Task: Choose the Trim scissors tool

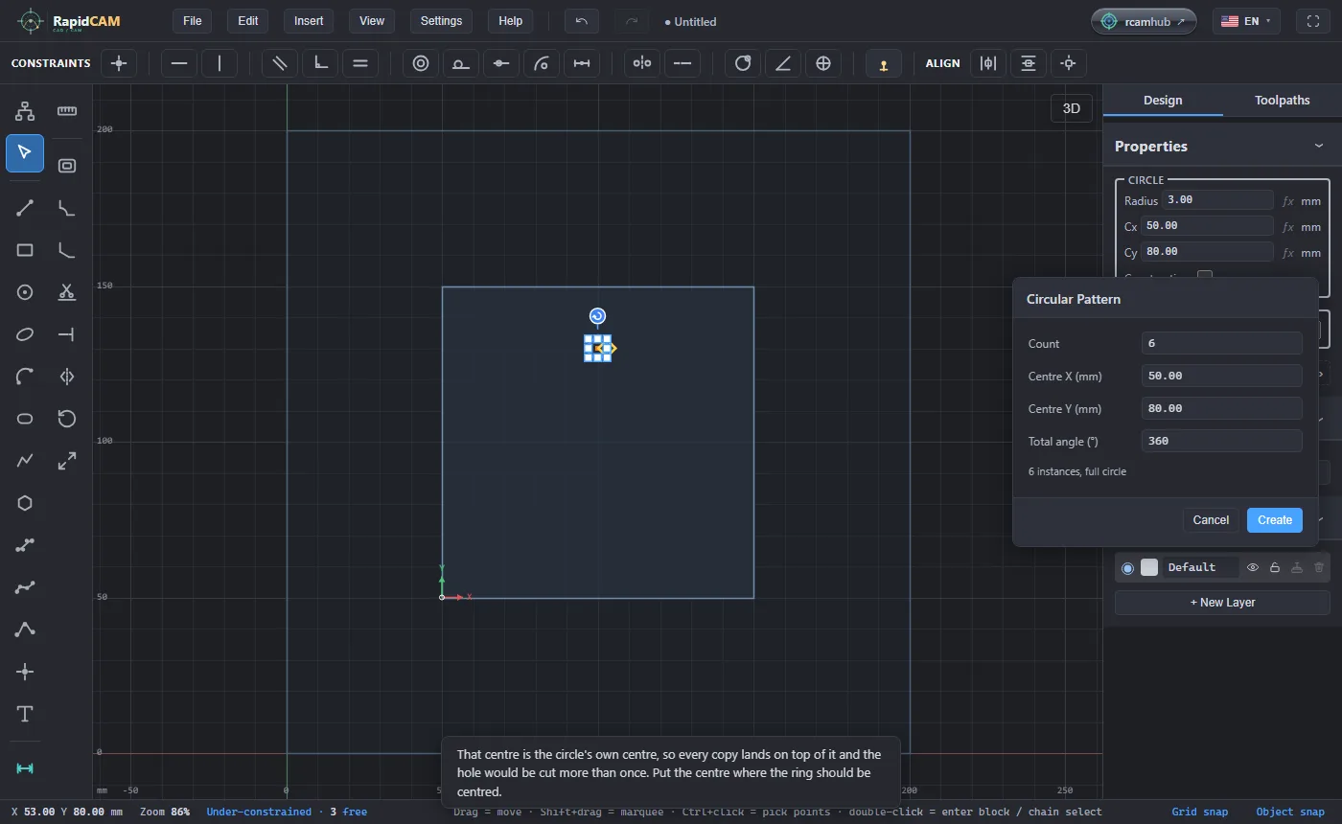Action: (x=67, y=292)
